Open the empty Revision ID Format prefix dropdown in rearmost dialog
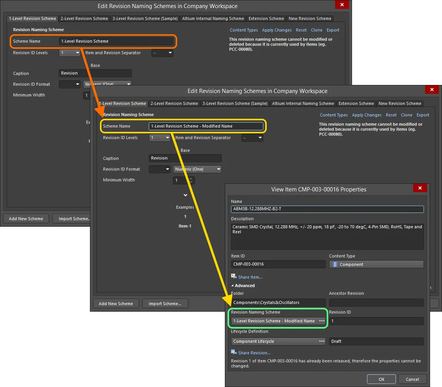The image size is (442, 387). 78,84
